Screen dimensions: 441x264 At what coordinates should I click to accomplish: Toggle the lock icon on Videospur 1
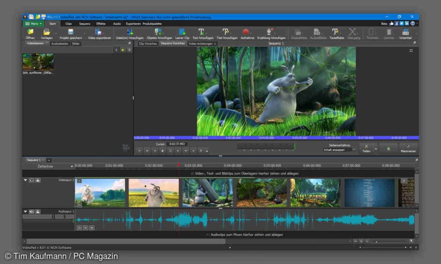coord(38,180)
